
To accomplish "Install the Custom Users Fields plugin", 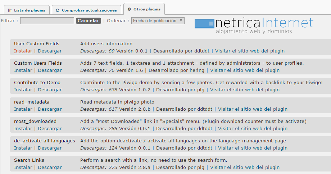I will tap(23, 70).
